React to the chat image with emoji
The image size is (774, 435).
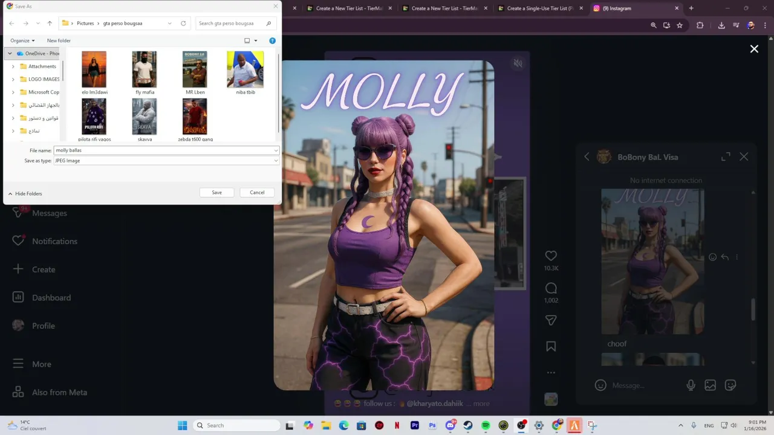[712, 257]
